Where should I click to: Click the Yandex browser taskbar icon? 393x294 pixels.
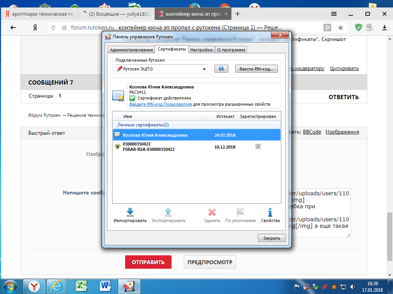tap(35, 286)
